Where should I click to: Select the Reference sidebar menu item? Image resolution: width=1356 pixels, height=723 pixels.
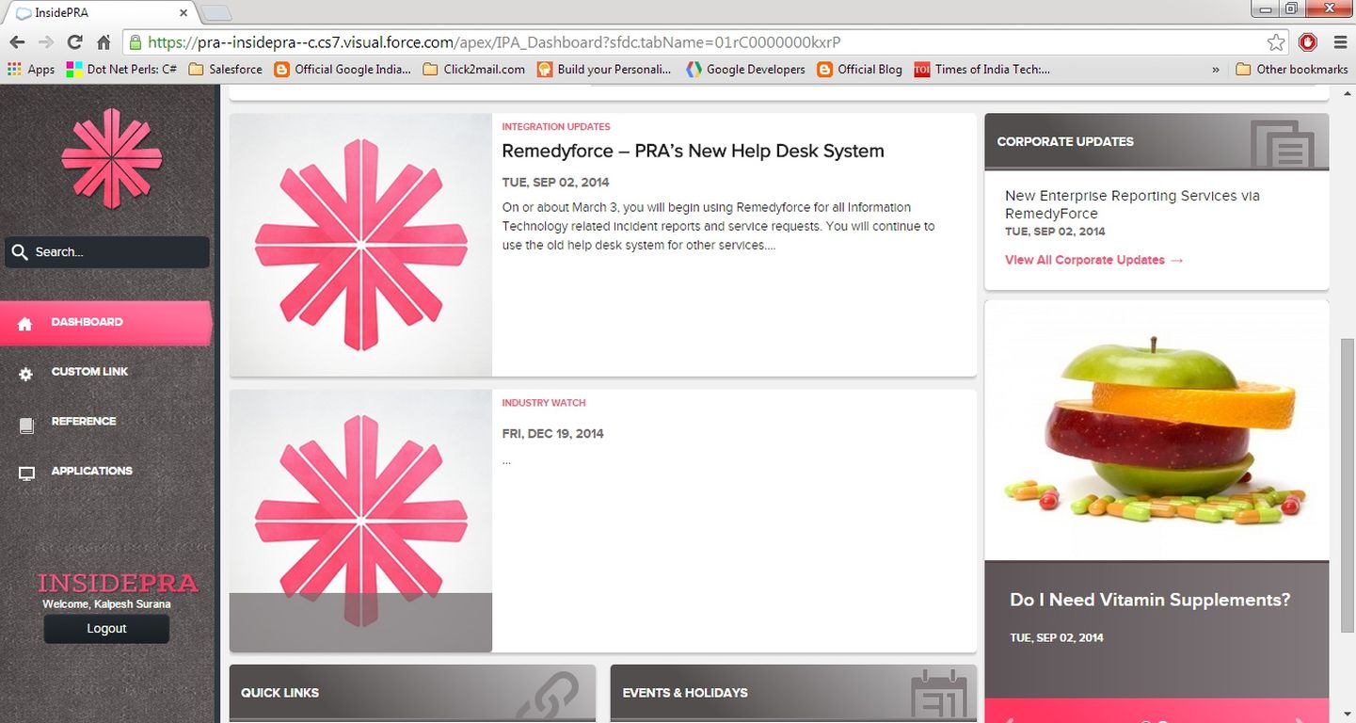(84, 422)
